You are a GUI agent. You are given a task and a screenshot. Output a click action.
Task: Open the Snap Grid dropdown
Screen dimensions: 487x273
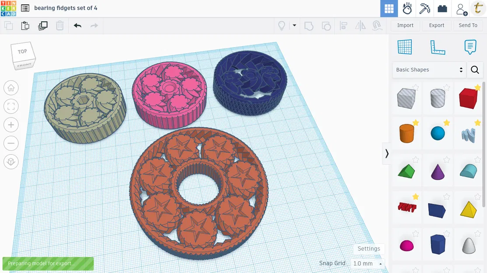pos(367,263)
